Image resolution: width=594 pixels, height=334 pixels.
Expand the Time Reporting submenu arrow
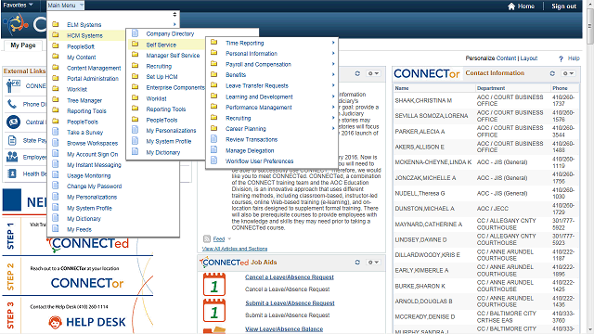(x=333, y=43)
